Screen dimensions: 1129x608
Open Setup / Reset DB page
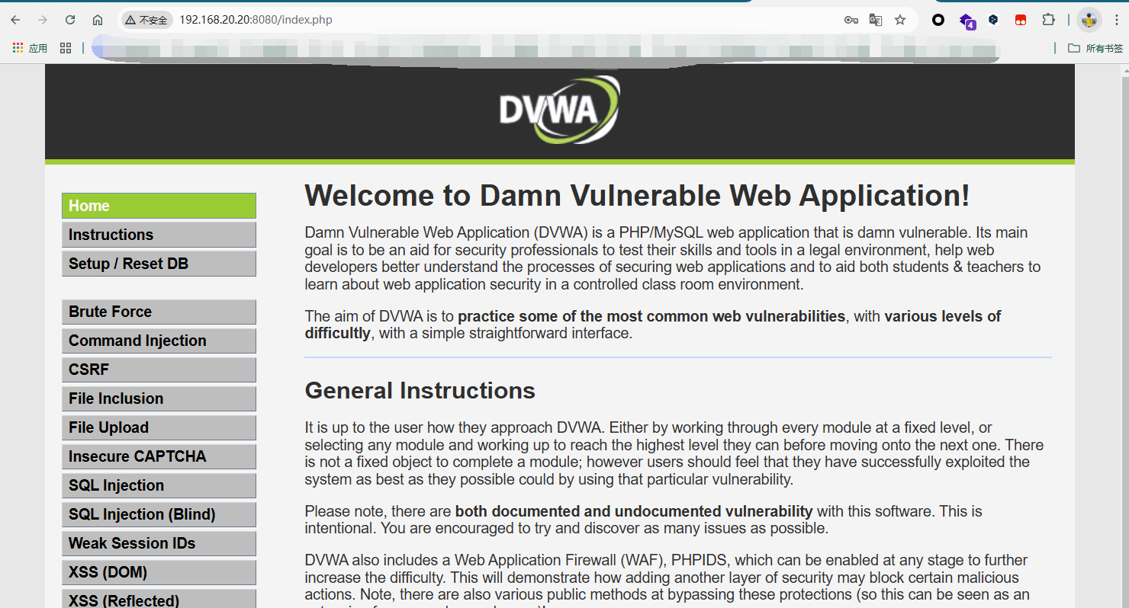(159, 264)
